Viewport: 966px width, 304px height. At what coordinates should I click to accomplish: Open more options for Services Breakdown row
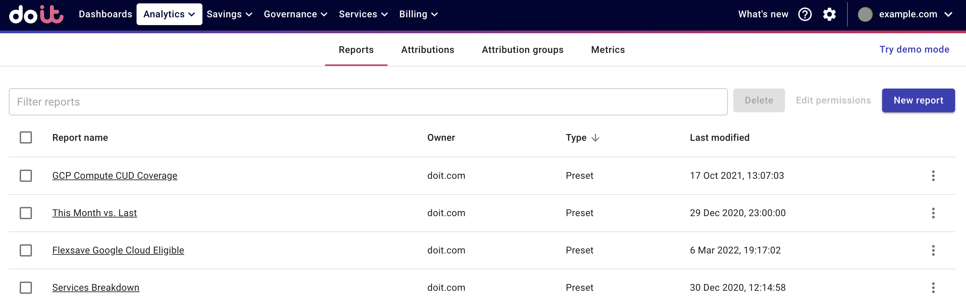tap(933, 287)
